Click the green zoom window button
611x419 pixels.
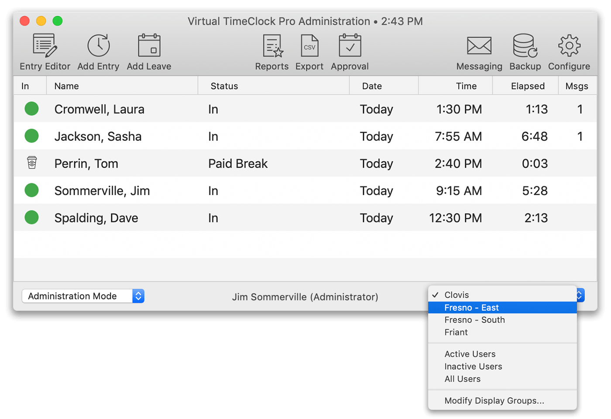pos(58,21)
